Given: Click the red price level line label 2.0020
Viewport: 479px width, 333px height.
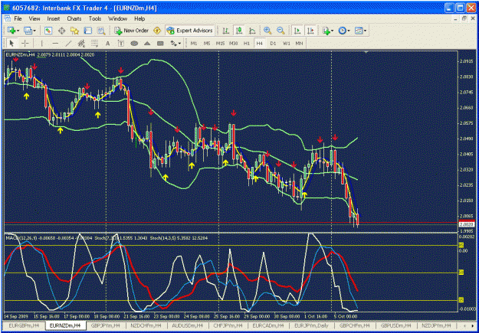Looking at the screenshot, I should (465, 224).
